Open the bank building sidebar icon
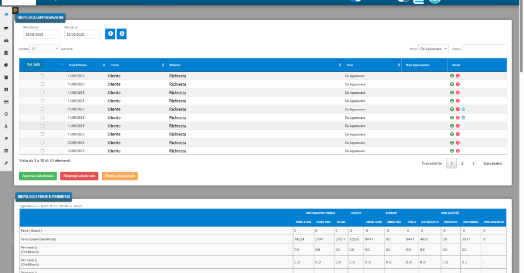The image size is (524, 273). (6, 53)
